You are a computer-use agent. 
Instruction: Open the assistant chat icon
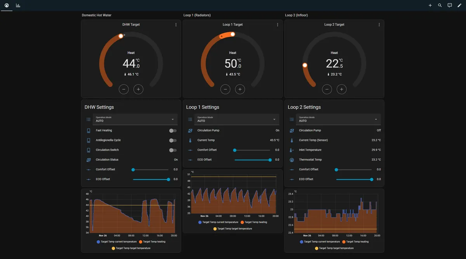(450, 5)
